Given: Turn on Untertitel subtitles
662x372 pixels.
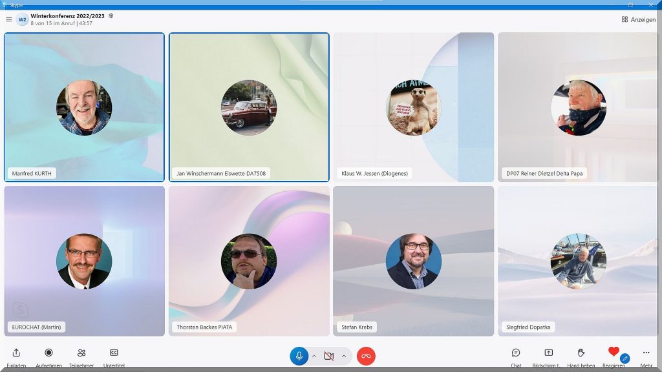Looking at the screenshot, I should tap(114, 353).
